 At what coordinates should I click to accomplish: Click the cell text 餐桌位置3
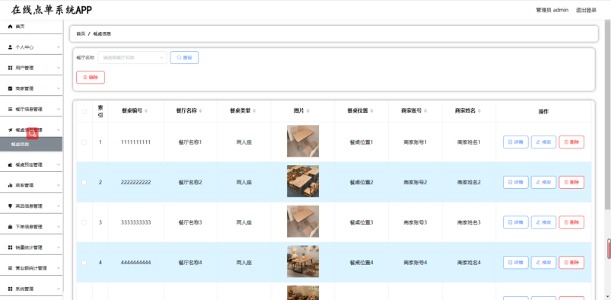tap(361, 222)
